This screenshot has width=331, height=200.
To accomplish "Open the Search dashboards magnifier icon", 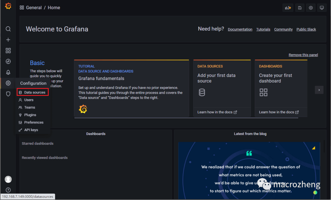I will [x=8, y=29].
